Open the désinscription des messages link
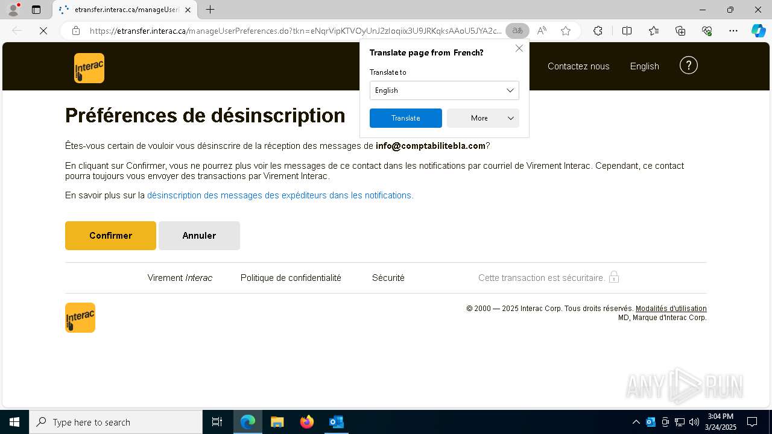 coord(280,195)
